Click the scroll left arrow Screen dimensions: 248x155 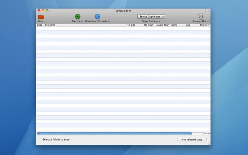tap(206, 134)
